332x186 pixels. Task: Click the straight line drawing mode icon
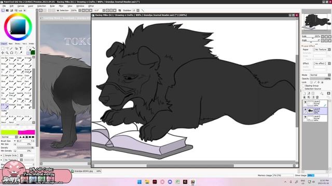[143, 10]
